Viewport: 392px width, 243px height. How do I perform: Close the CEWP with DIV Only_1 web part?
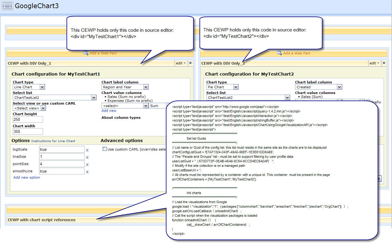(190, 63)
